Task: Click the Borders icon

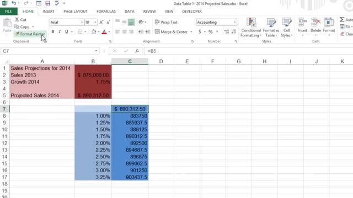Action: click(x=80, y=32)
